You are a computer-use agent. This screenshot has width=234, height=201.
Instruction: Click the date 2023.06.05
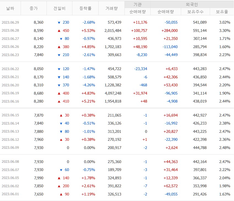tap(10, 178)
